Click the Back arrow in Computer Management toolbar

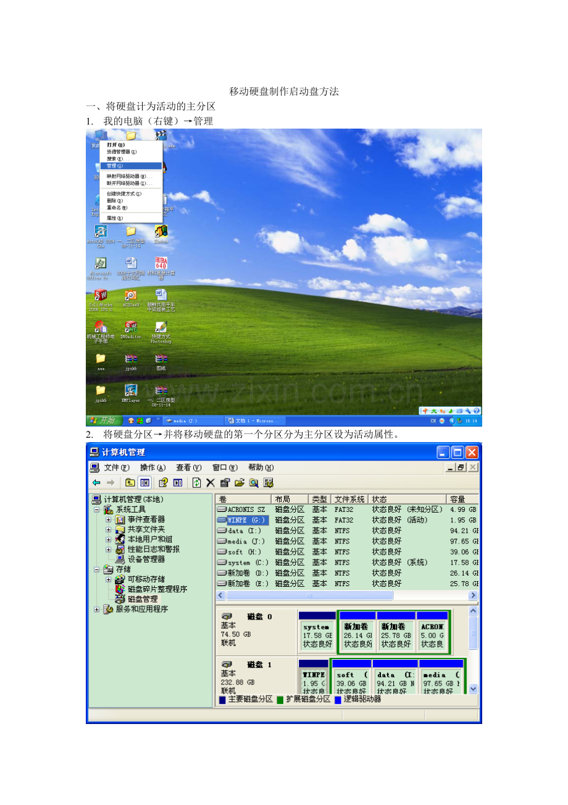(96, 483)
